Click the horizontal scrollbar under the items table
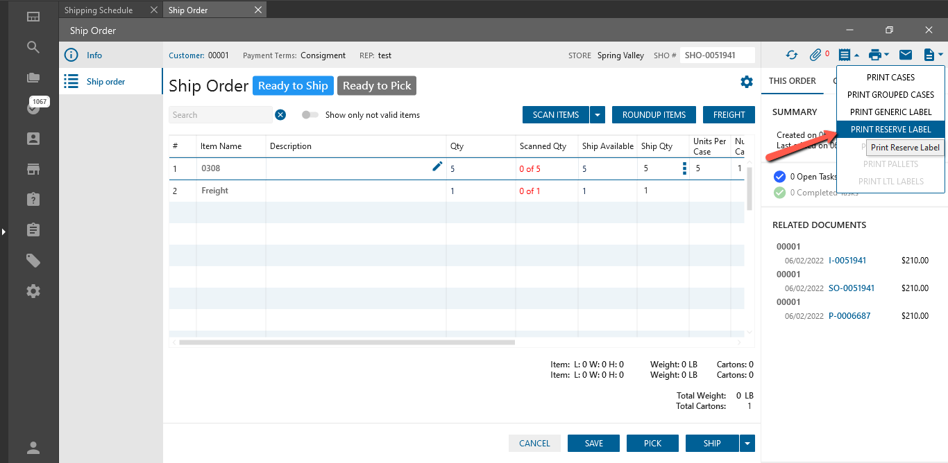 click(347, 342)
